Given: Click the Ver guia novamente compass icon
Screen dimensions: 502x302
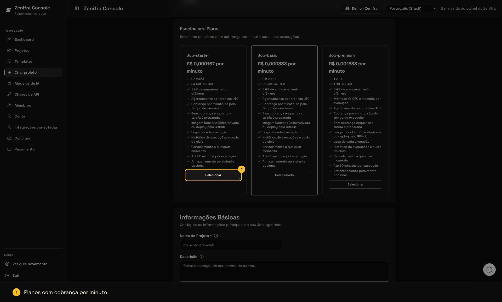Looking at the screenshot, I should coord(7,264).
